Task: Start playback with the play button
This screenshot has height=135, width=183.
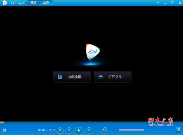Action: pyautogui.click(x=79, y=130)
